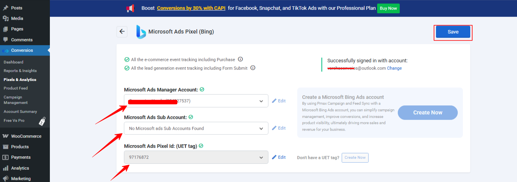The height and width of the screenshot is (182, 517).
Task: Click the Marketing megaphone icon
Action: 5,178
